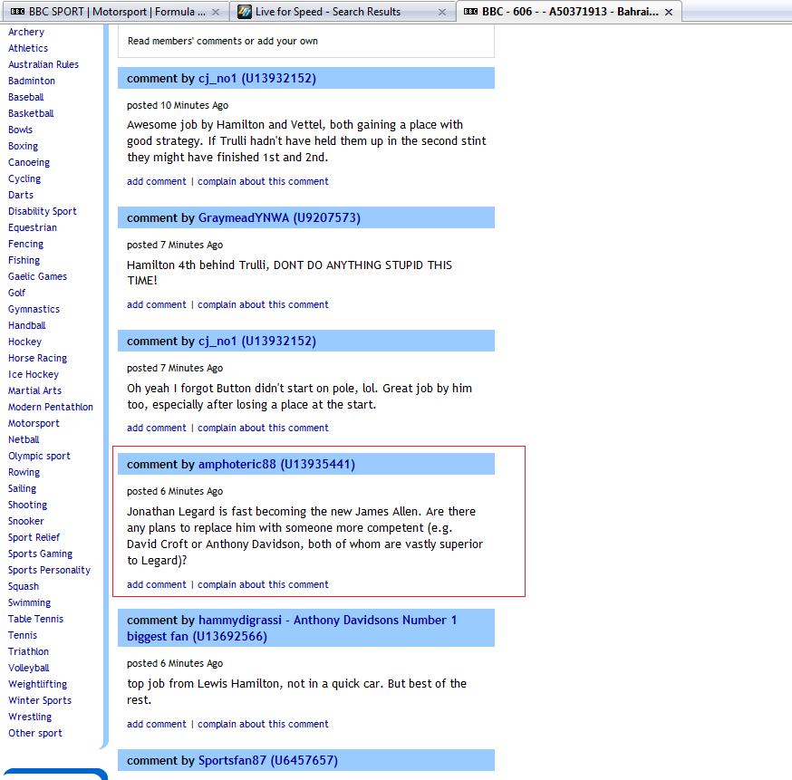Open the Badminton sport link

tap(32, 81)
